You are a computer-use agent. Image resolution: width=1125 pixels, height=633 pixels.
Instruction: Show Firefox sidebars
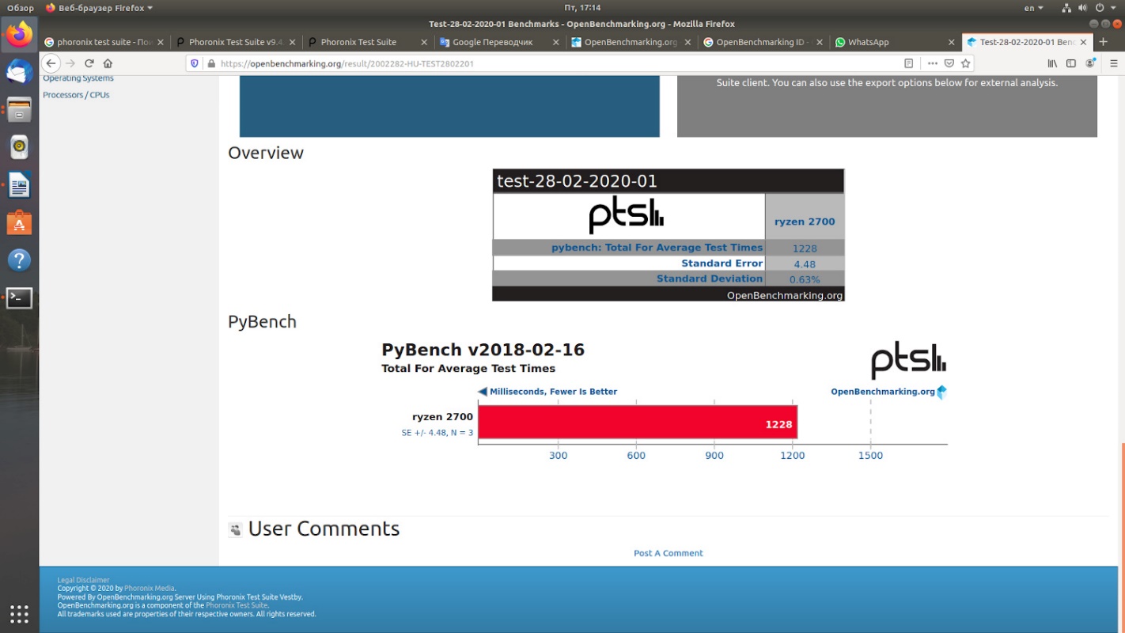[1071, 63]
